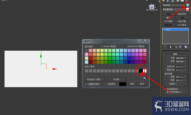Apply the UVW 贴图 modifier
The image size is (191, 115).
point(169,21)
